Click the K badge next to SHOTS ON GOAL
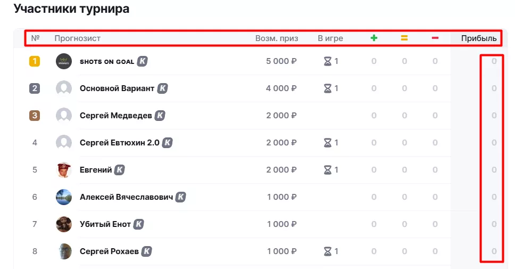Image resolution: width=515 pixels, height=269 pixels. tap(142, 61)
